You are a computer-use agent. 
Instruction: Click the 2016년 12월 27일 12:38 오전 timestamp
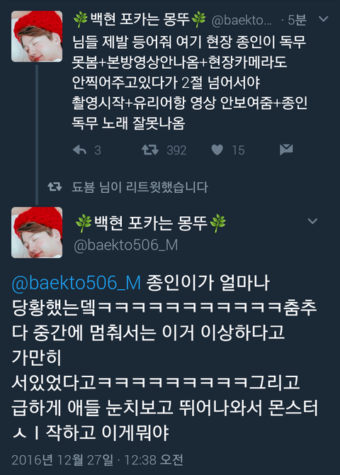pos(97,460)
